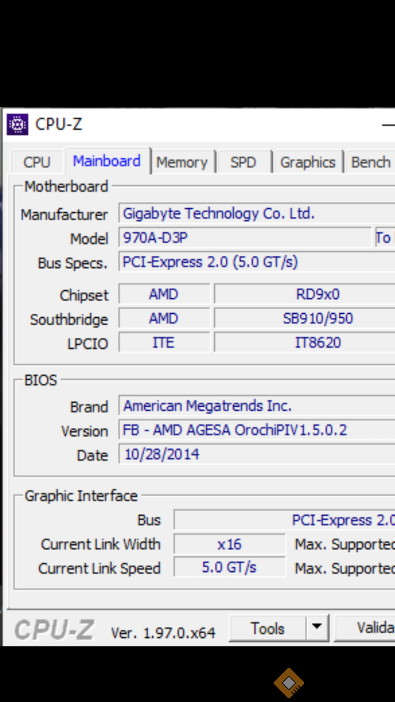395x702 pixels.
Task: Click the LPCIO vendor ITE field
Action: click(164, 343)
